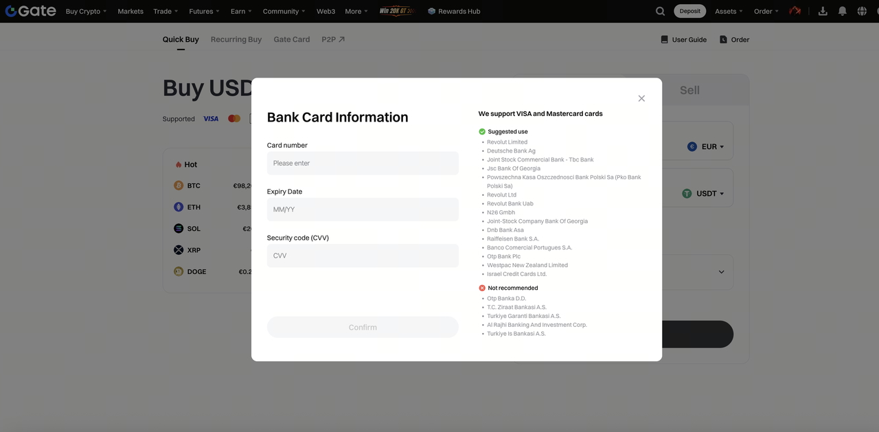Open the Assets dropdown menu
This screenshot has width=879, height=432.
pos(729,11)
